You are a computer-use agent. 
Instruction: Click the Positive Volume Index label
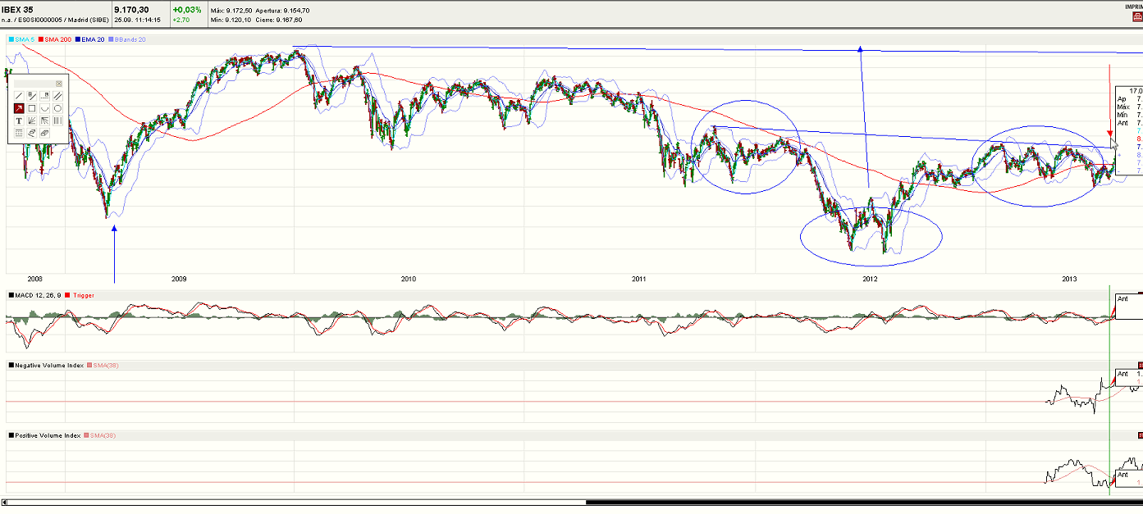pyautogui.click(x=48, y=435)
